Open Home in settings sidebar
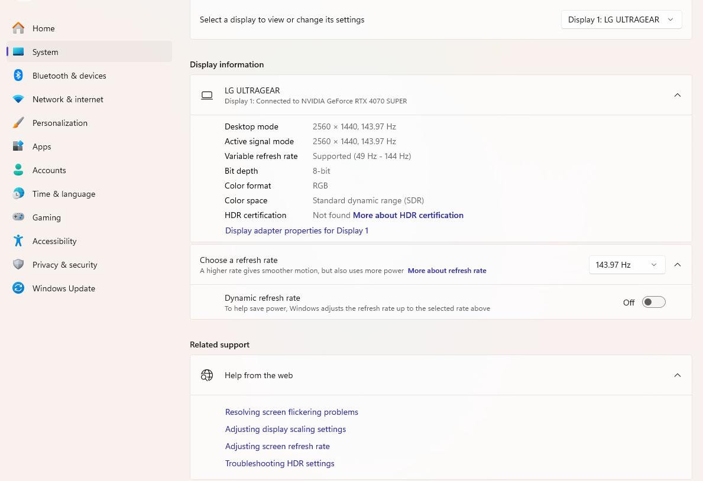Image resolution: width=703 pixels, height=481 pixels. pyautogui.click(x=89, y=28)
